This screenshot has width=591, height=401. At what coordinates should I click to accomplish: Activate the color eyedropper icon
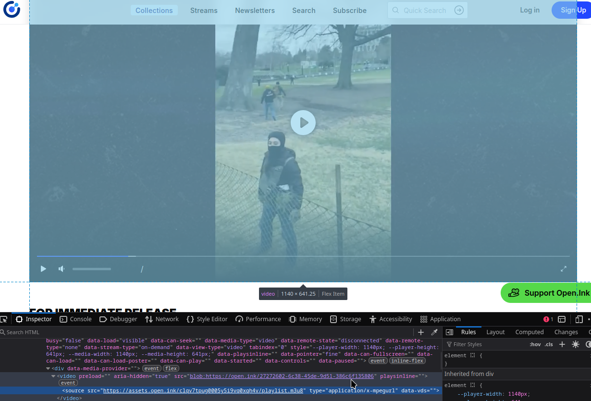(x=434, y=332)
